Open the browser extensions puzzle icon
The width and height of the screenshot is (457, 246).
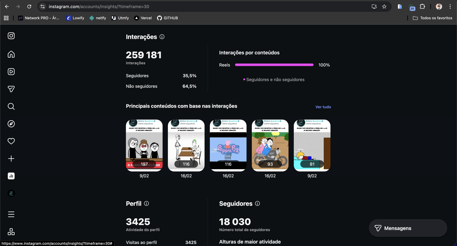tap(422, 7)
